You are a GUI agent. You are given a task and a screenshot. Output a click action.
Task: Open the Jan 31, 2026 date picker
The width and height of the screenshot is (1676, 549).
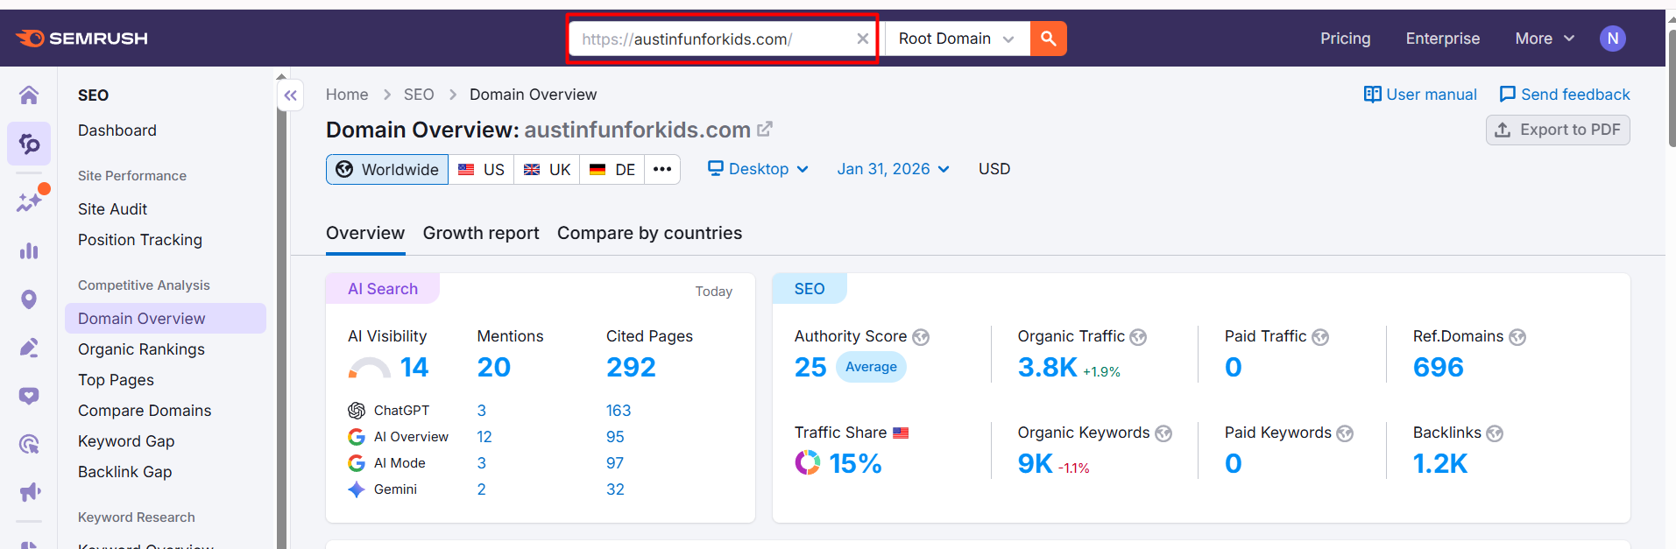tap(893, 169)
